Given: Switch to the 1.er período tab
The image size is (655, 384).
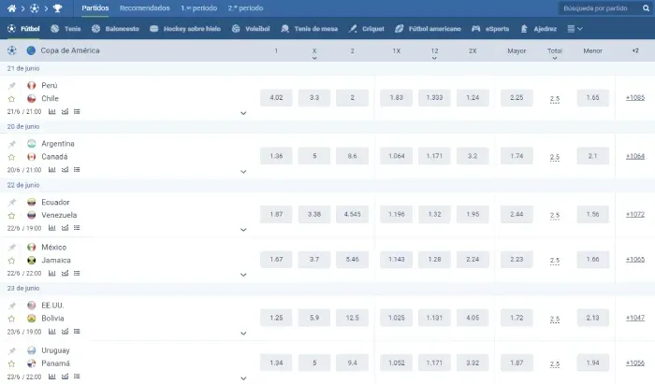Looking at the screenshot, I should click(x=198, y=8).
